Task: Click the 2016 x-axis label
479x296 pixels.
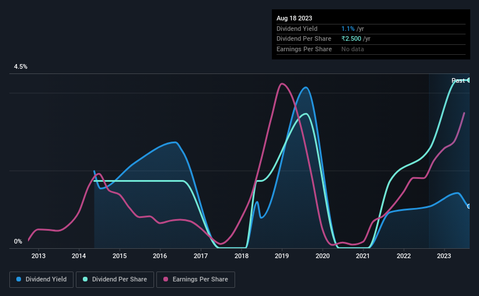Action: pos(160,256)
